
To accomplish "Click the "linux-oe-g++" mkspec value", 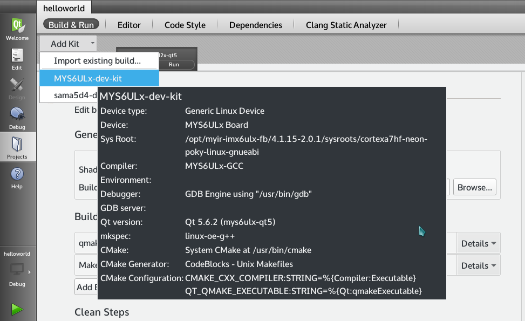I will 210,236.
